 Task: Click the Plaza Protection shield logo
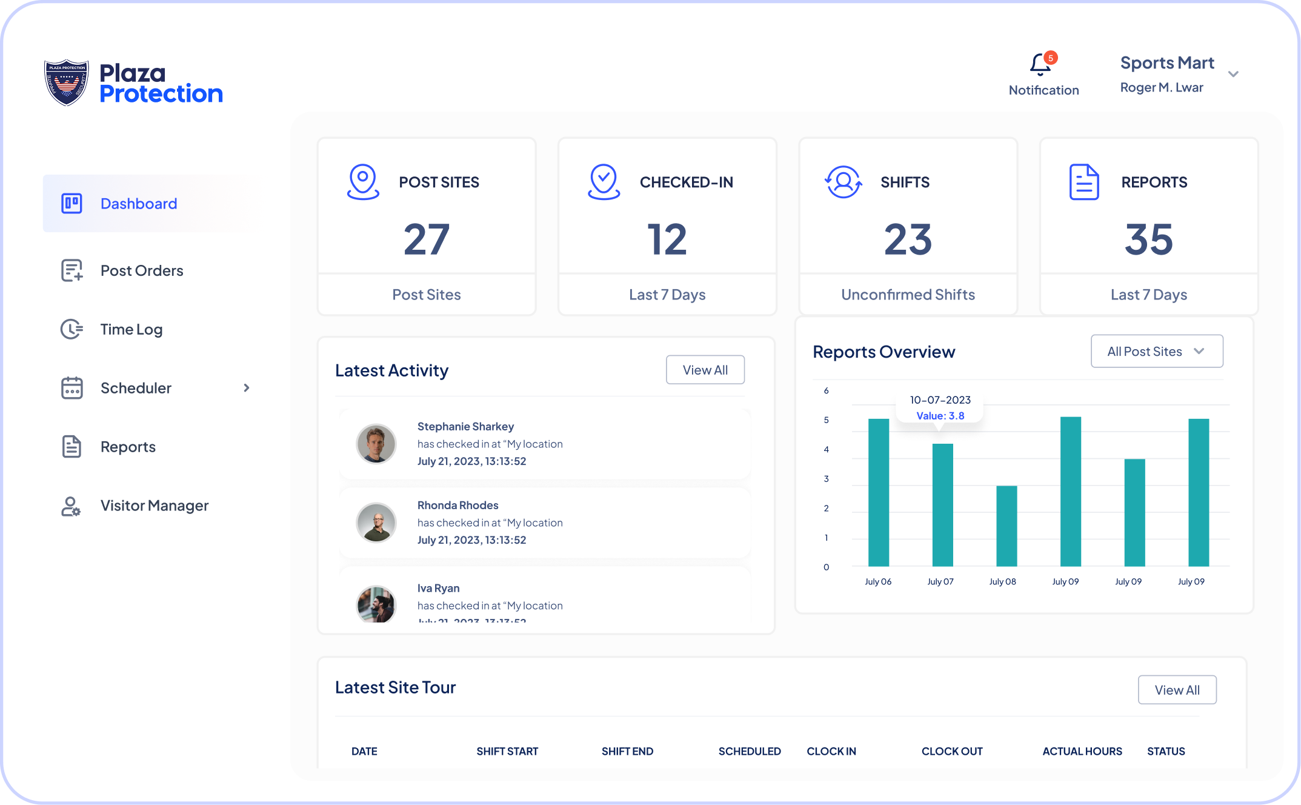[67, 82]
